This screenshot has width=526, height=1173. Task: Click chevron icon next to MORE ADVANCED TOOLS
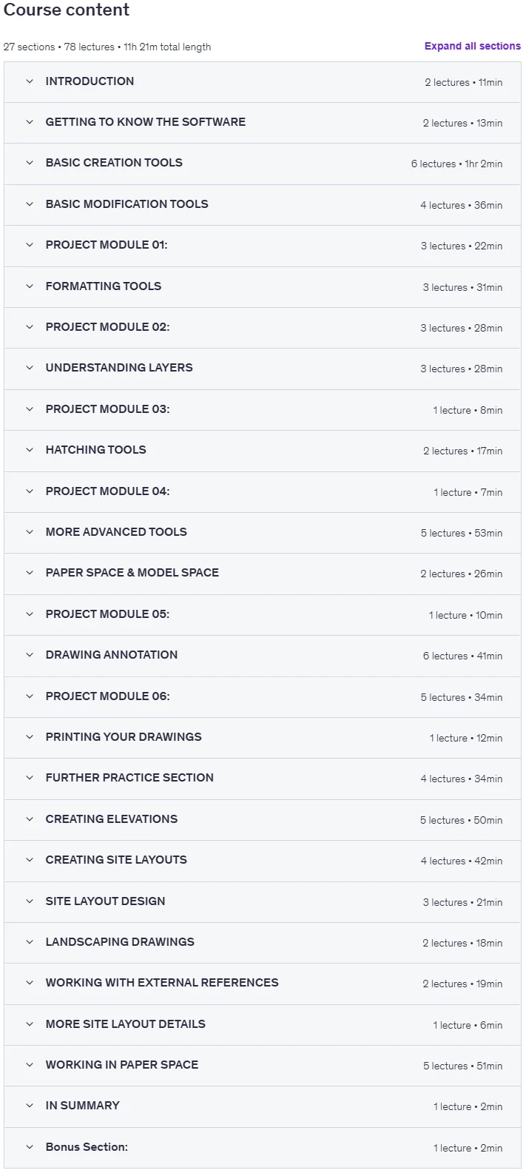click(x=30, y=532)
